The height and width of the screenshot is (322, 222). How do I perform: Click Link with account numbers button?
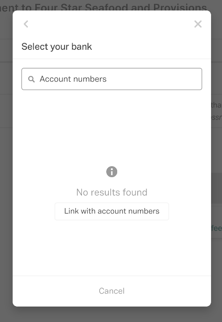click(x=112, y=212)
